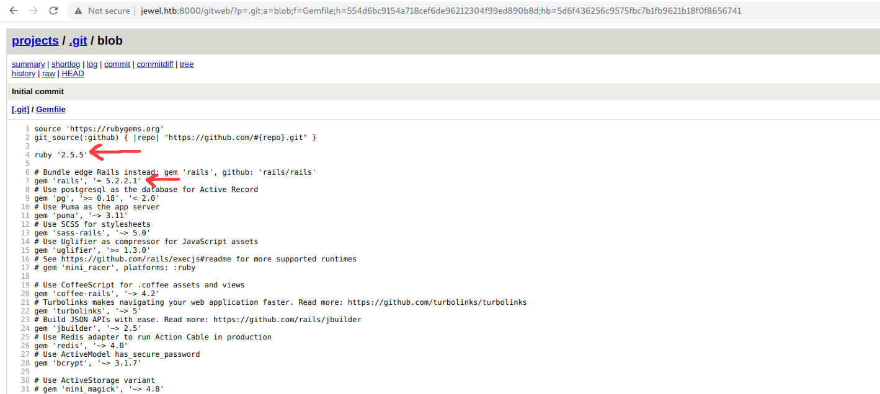Reload the page with the refresh icon
The width and height of the screenshot is (880, 394).
53,11
